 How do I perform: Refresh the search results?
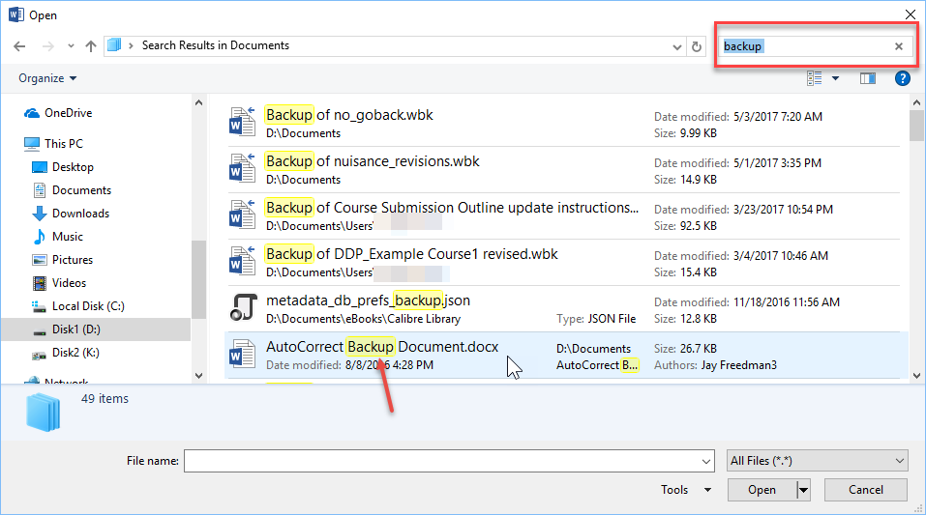point(697,46)
